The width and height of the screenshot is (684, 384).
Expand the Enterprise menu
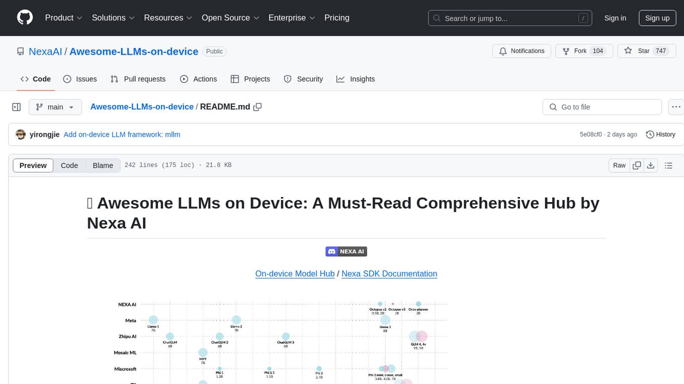point(292,18)
